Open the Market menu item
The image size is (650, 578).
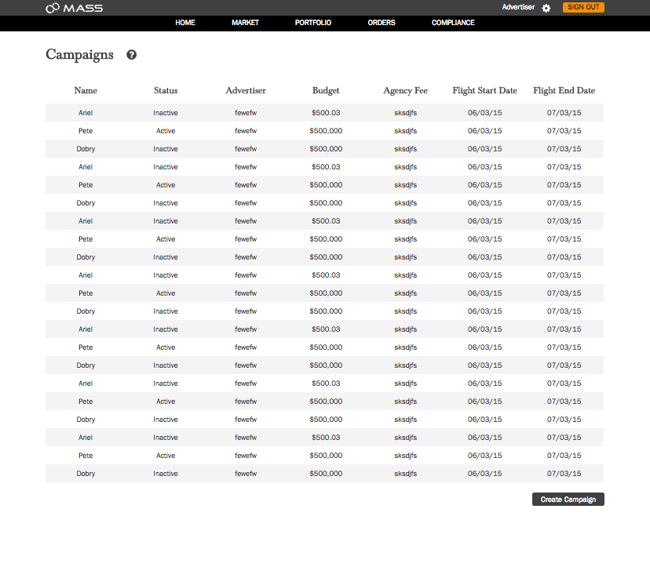(245, 23)
